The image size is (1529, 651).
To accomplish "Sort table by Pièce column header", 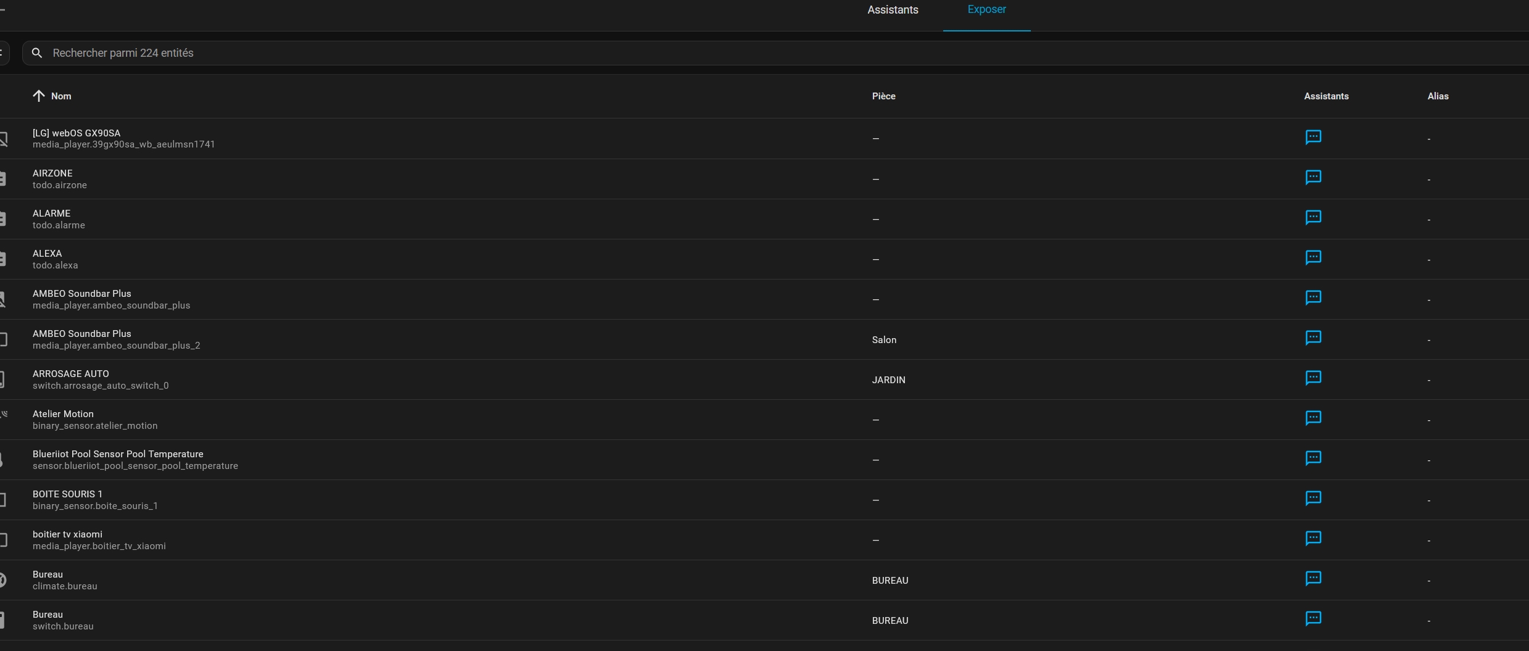I will (x=883, y=96).
